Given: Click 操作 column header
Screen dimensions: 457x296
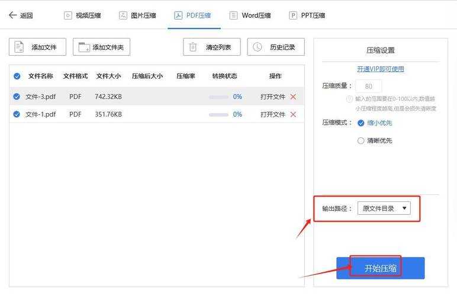Looking at the screenshot, I should (275, 76).
